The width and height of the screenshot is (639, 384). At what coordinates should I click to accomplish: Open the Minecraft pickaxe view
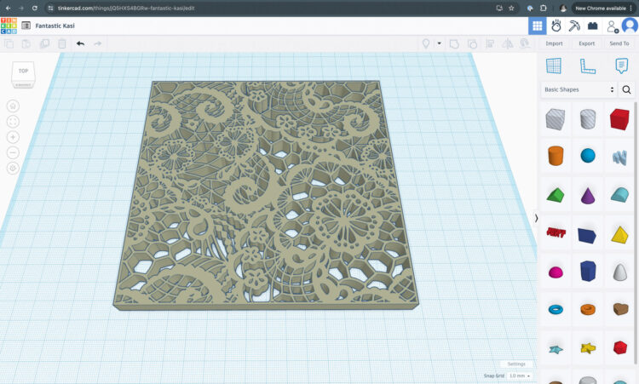click(574, 26)
